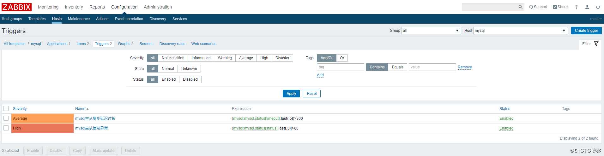Open the Graphs tab

(124, 44)
